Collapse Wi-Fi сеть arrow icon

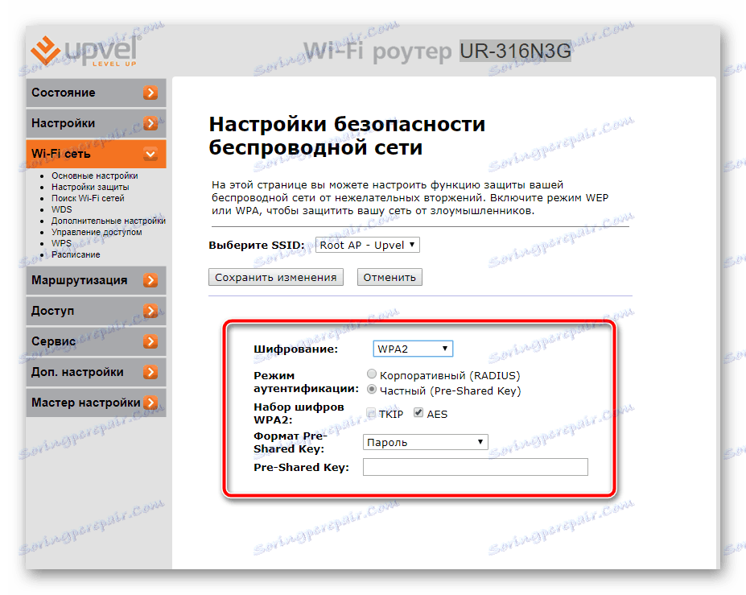(x=150, y=154)
